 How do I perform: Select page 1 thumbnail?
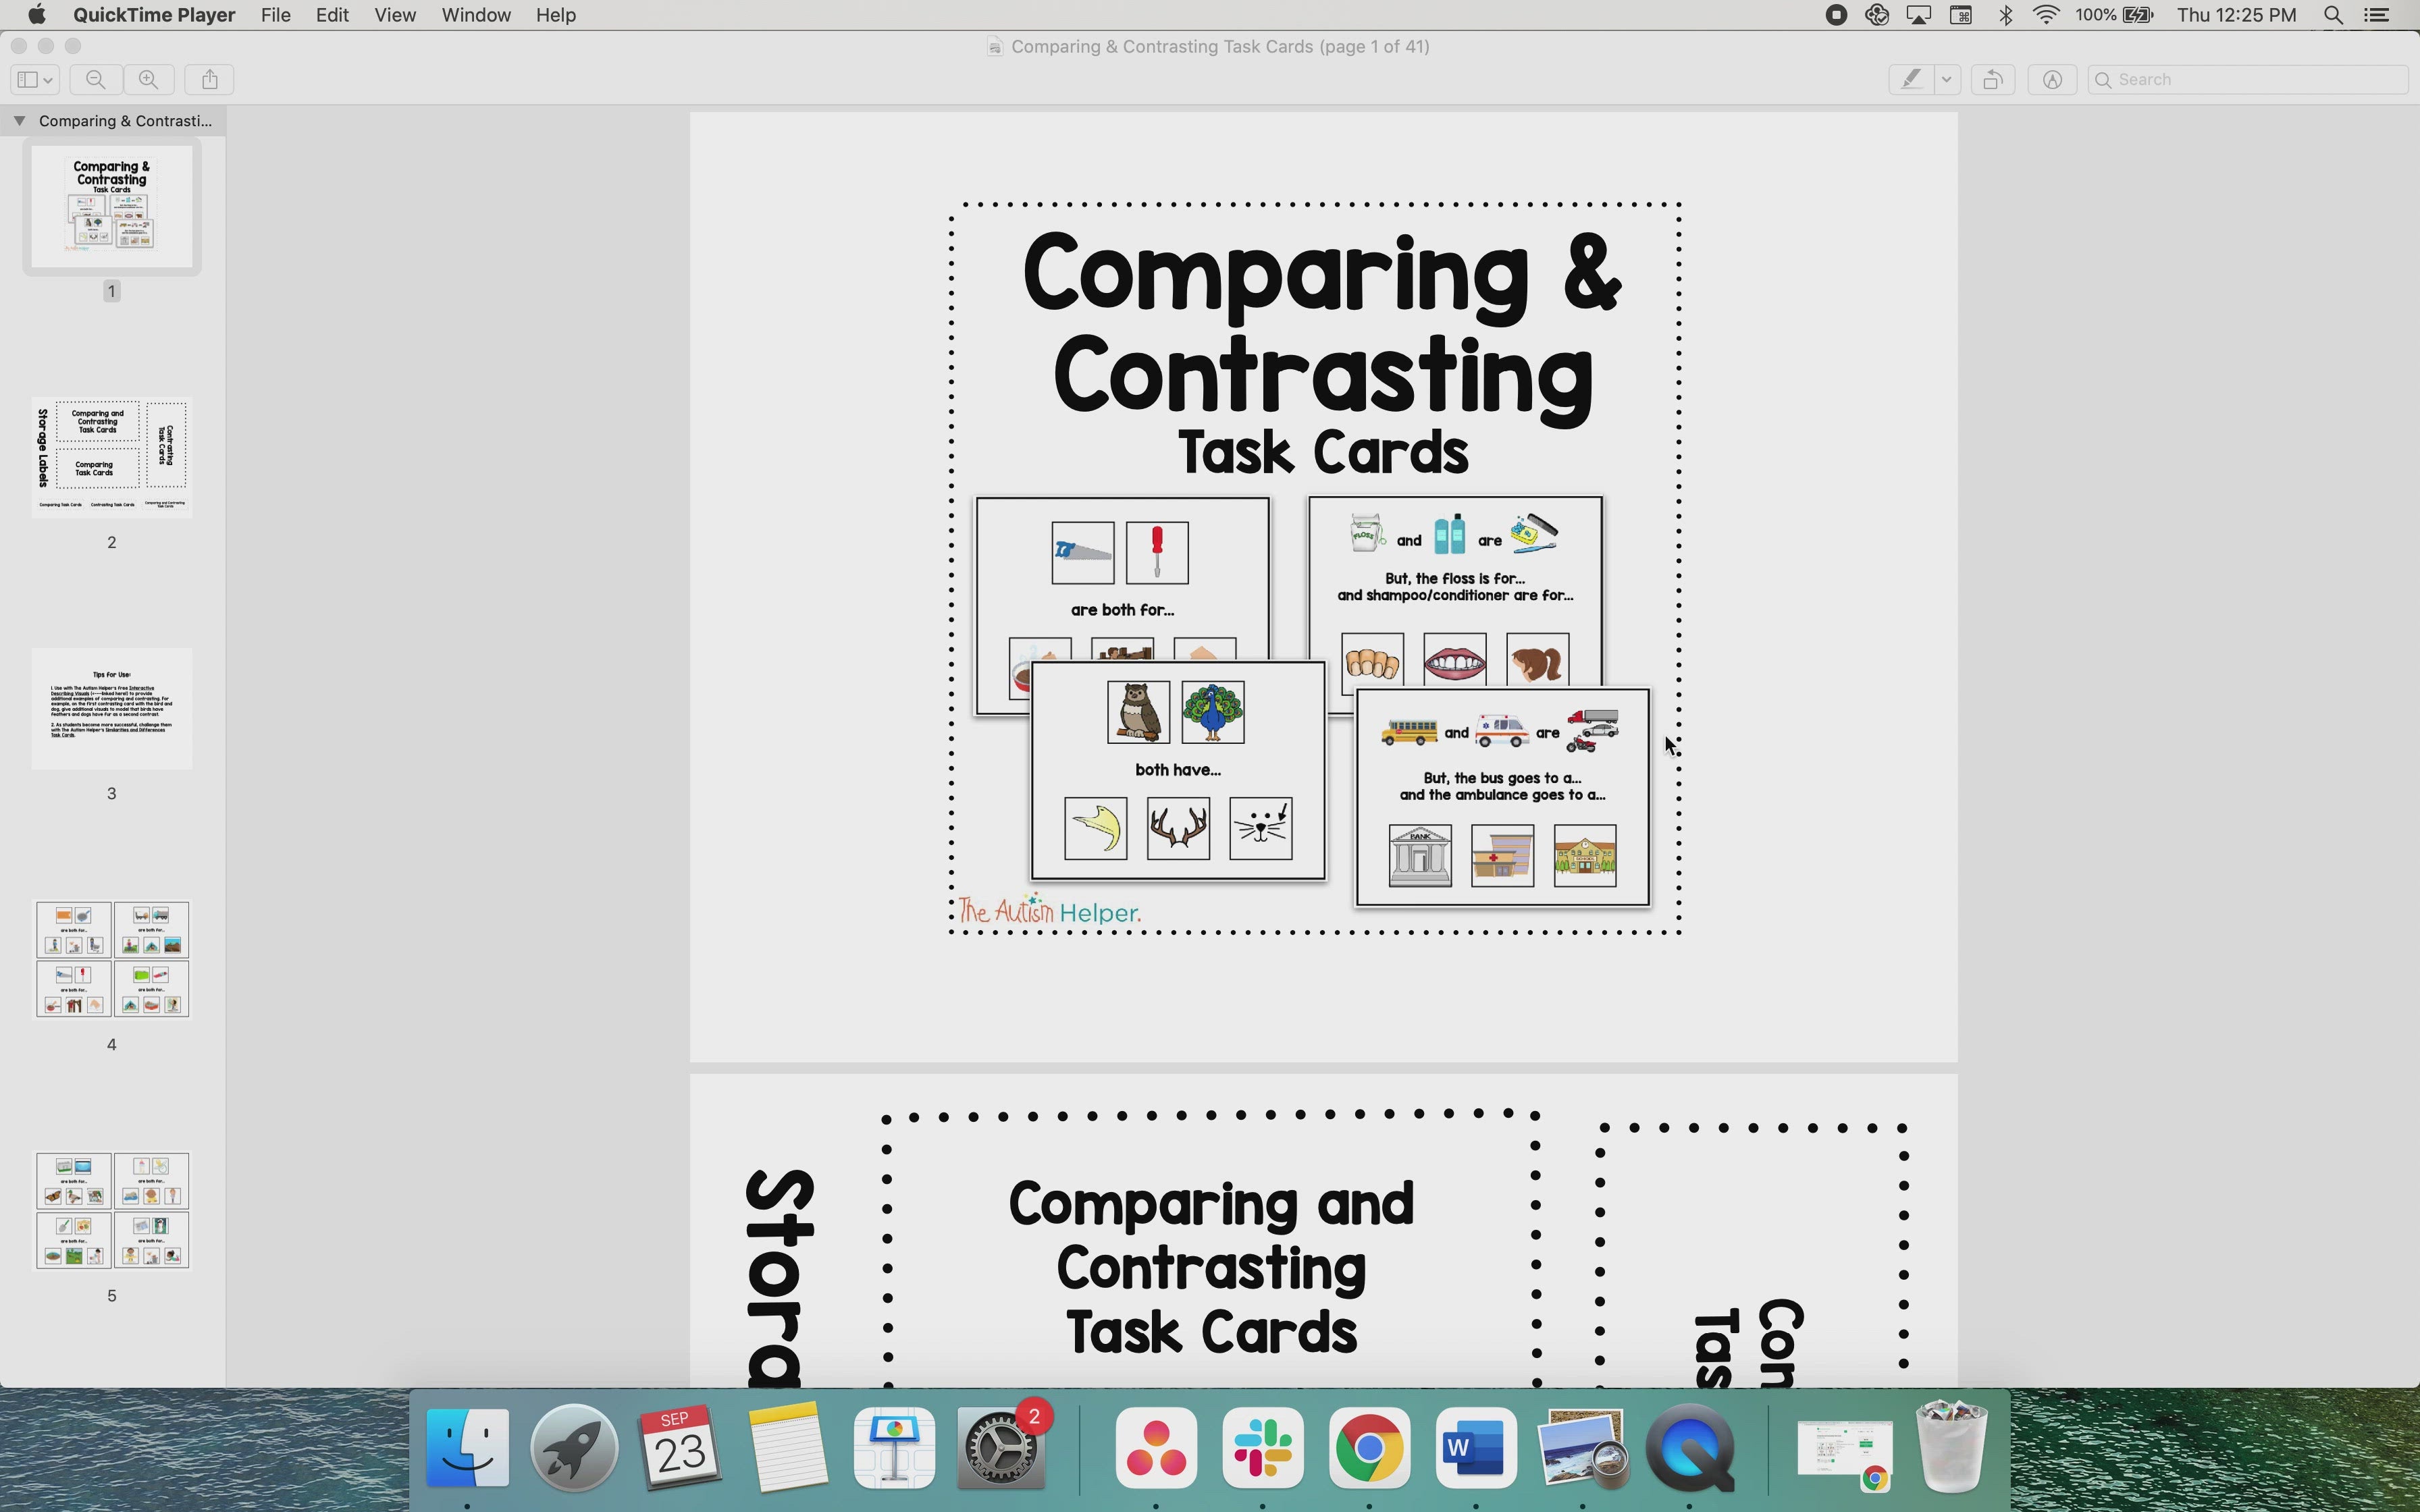pyautogui.click(x=112, y=207)
